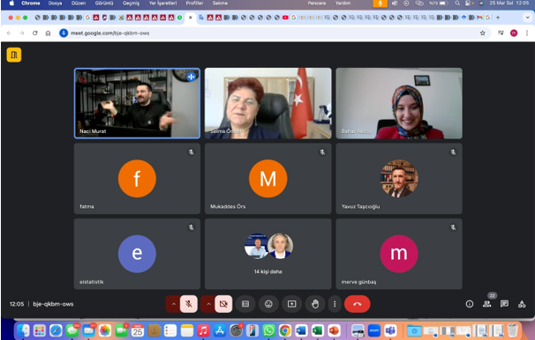Open the Profiller menu
The image size is (535, 340).
(194, 3)
